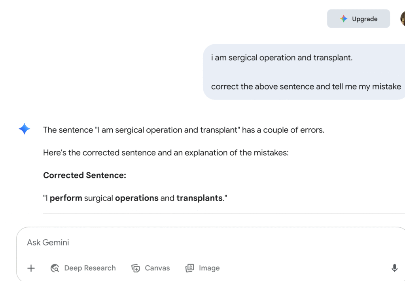This screenshot has height=281, width=405.
Task: Focus the Ask Gemini input field
Action: point(210,242)
